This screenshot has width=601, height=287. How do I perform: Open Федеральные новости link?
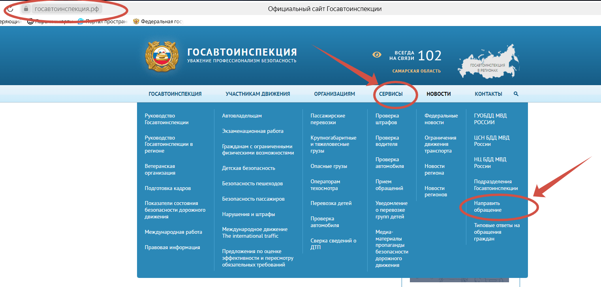pos(441,119)
